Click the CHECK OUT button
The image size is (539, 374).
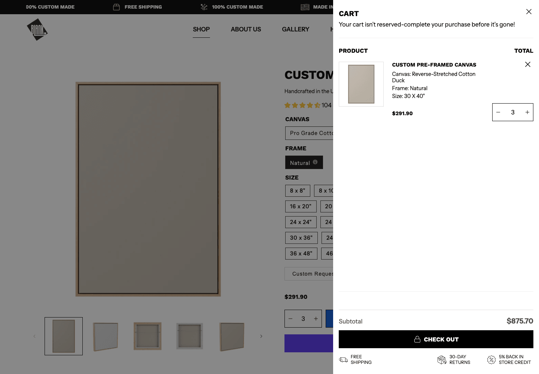(436, 339)
